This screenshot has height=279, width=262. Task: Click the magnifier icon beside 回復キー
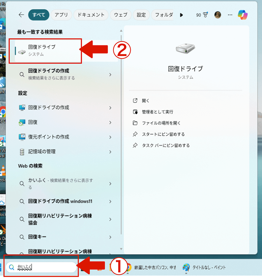tap(22, 237)
